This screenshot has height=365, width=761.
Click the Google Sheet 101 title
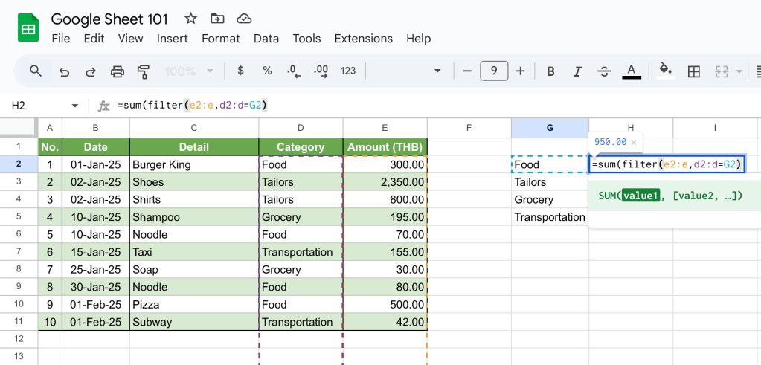[x=109, y=19]
